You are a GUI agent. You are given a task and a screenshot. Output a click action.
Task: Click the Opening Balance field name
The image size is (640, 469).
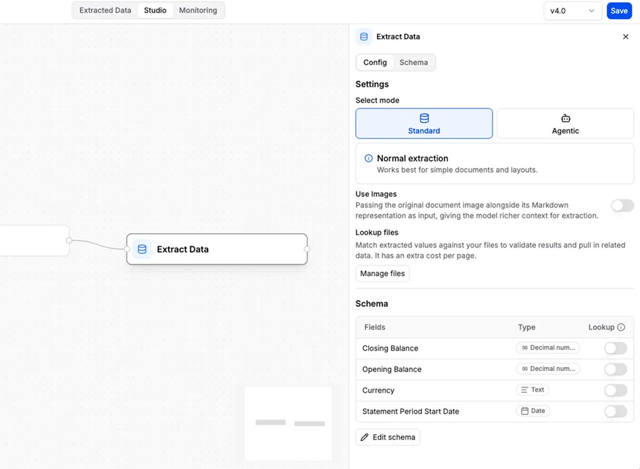(391, 369)
